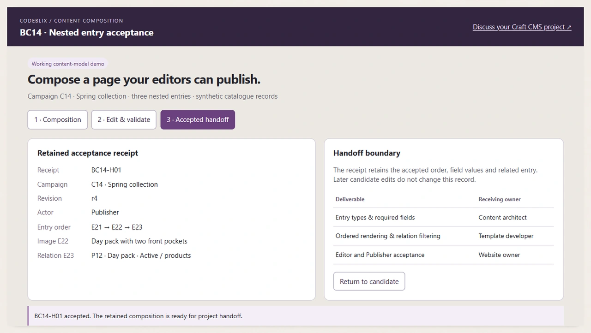Screen dimensions: 591x333
Task: Click the 'Campaign' field label in the receipt
Action: point(53,184)
